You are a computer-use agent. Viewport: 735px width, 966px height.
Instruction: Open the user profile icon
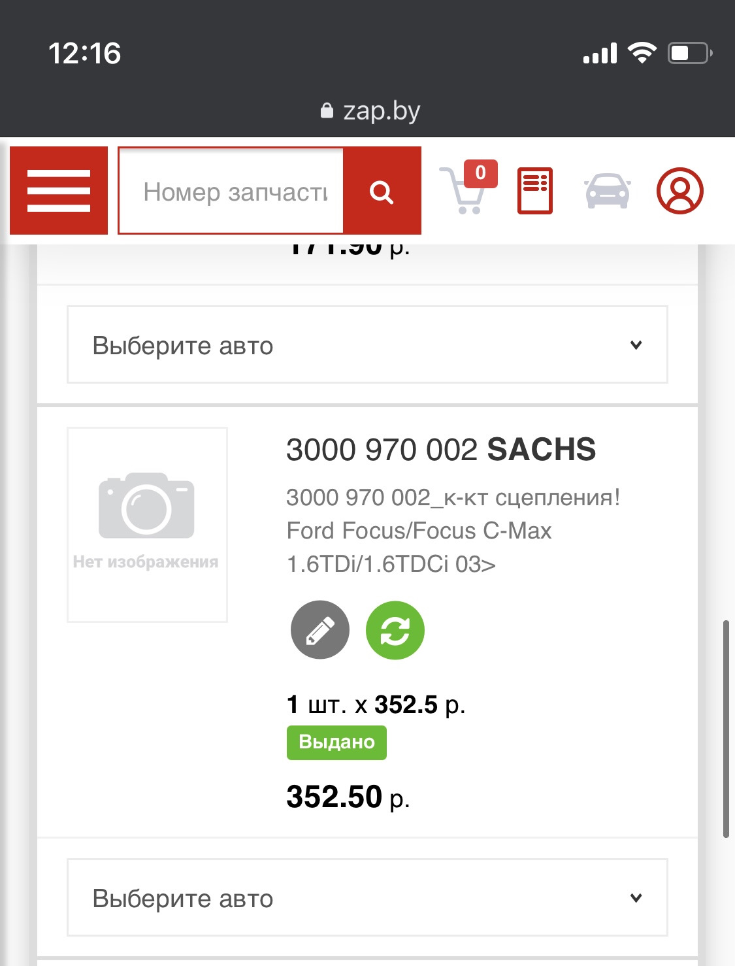[679, 191]
